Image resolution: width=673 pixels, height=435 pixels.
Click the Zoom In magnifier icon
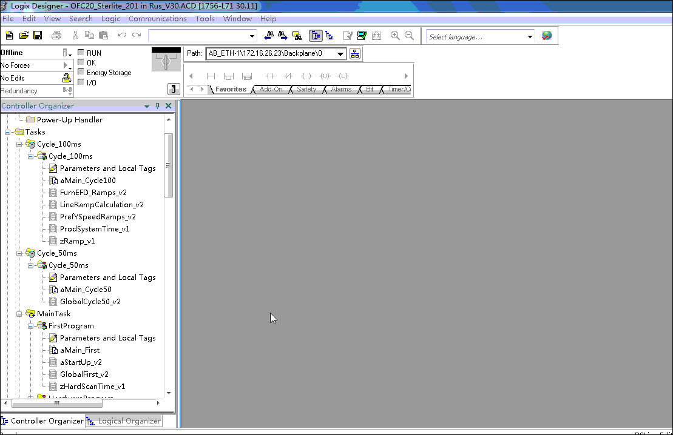395,36
